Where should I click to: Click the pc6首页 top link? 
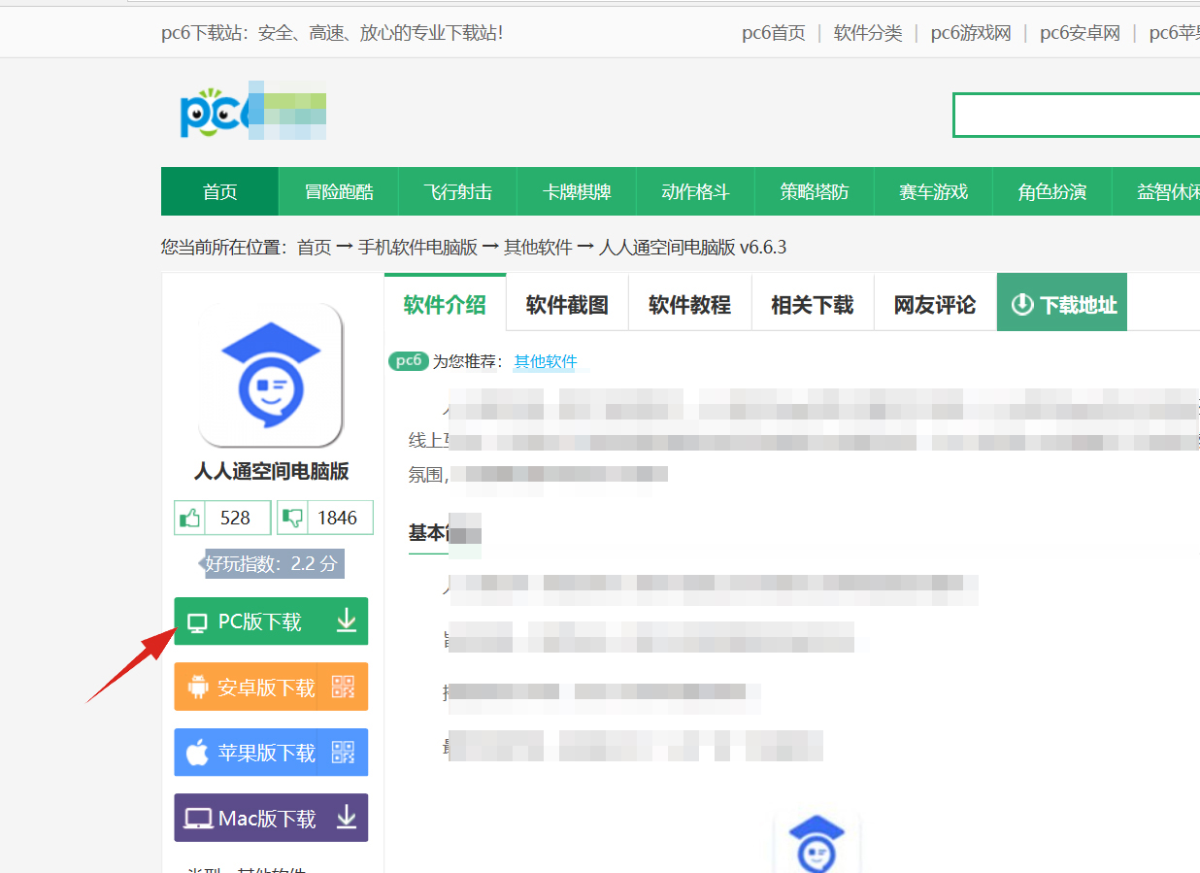coord(774,33)
